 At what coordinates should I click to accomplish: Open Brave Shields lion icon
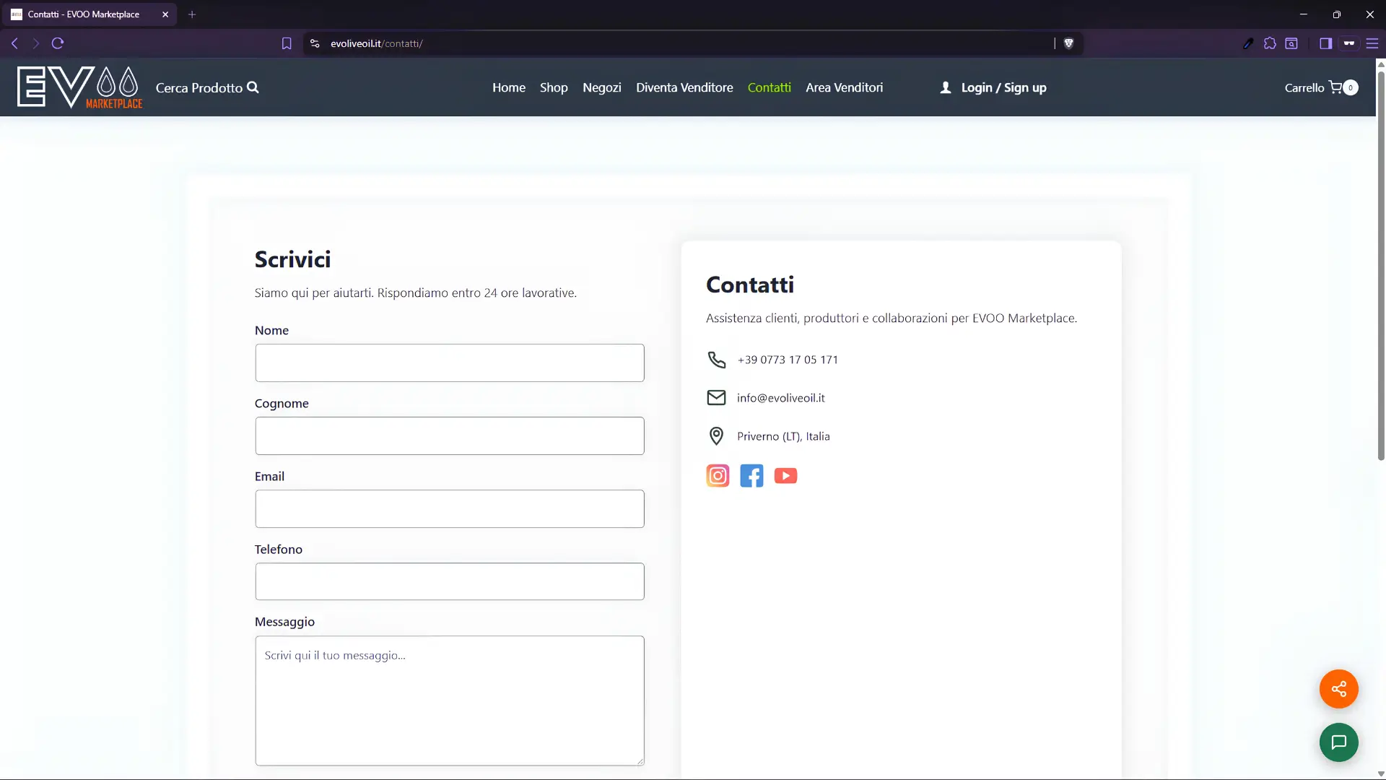pos(1069,43)
